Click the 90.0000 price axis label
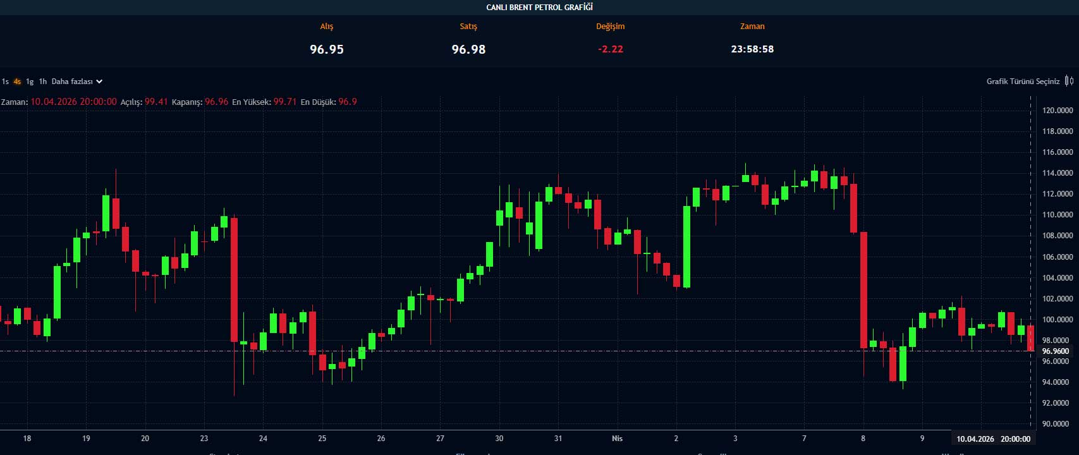Screen dimensions: 1079x455 (1057, 424)
